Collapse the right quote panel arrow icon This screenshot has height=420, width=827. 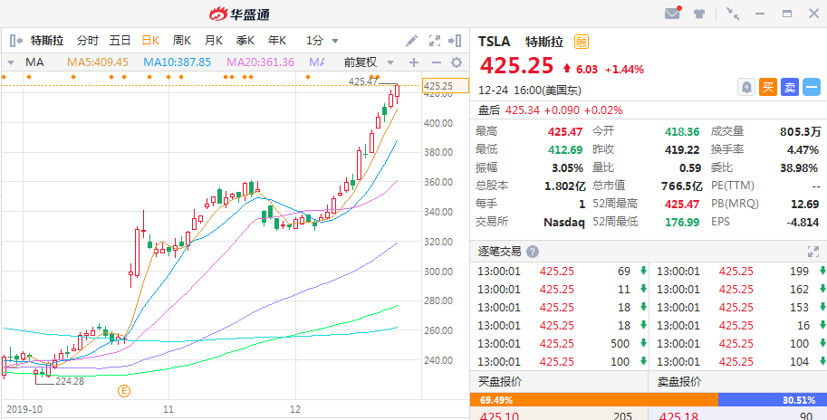pyautogui.click(x=455, y=41)
